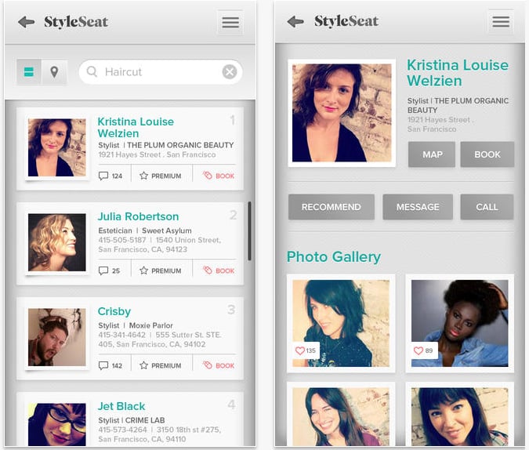Open gallery photo of smiling woman in purple
Image resolution: width=529 pixels, height=450 pixels.
coord(341,417)
